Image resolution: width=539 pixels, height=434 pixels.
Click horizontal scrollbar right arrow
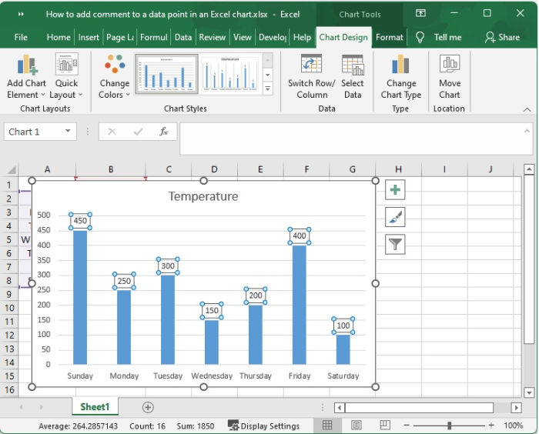[516, 408]
